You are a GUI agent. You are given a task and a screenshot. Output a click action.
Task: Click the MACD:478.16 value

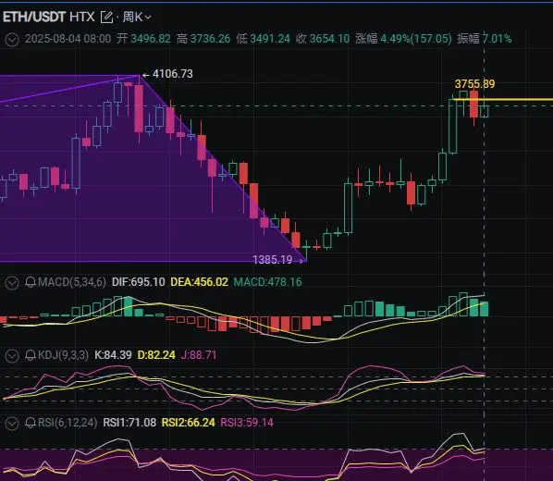(x=267, y=282)
